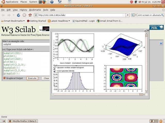Click the search magnifier icon
This screenshot has width=165, height=123.
pos(162,15)
